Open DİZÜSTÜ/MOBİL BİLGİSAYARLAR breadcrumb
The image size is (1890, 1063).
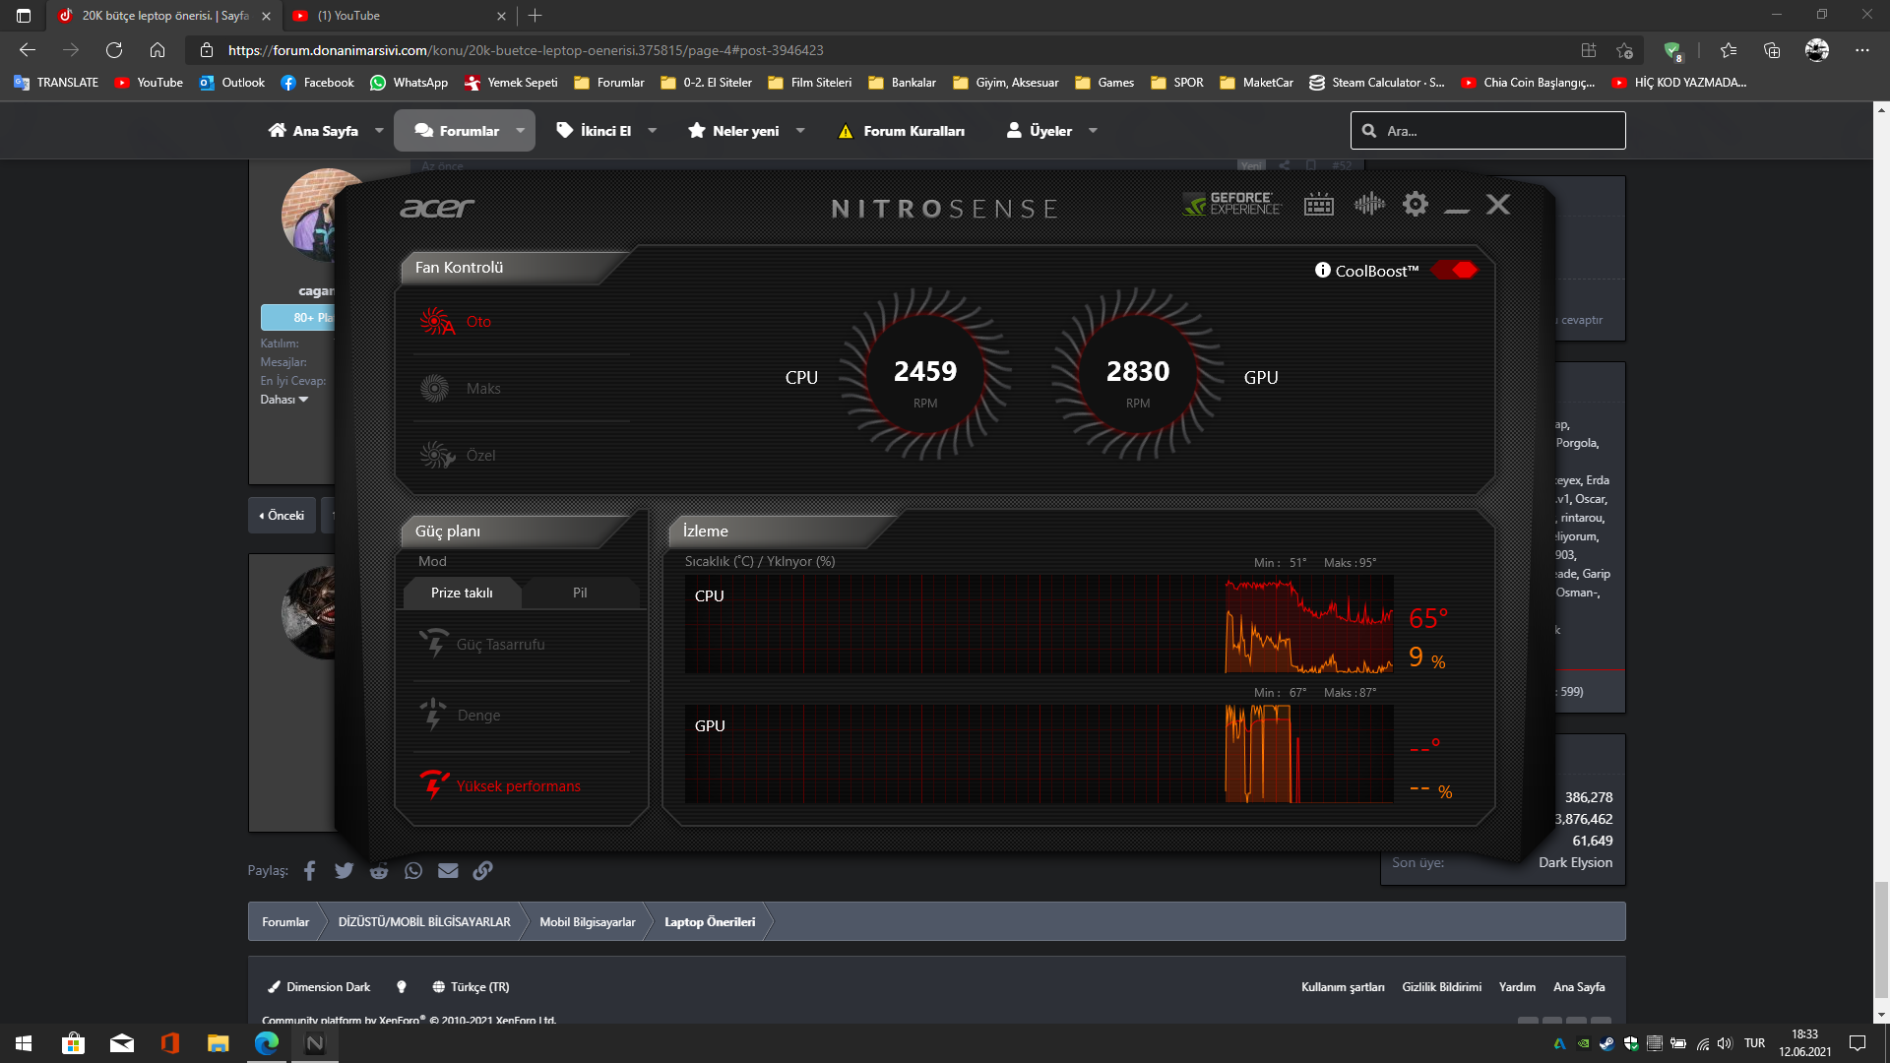[x=424, y=922]
